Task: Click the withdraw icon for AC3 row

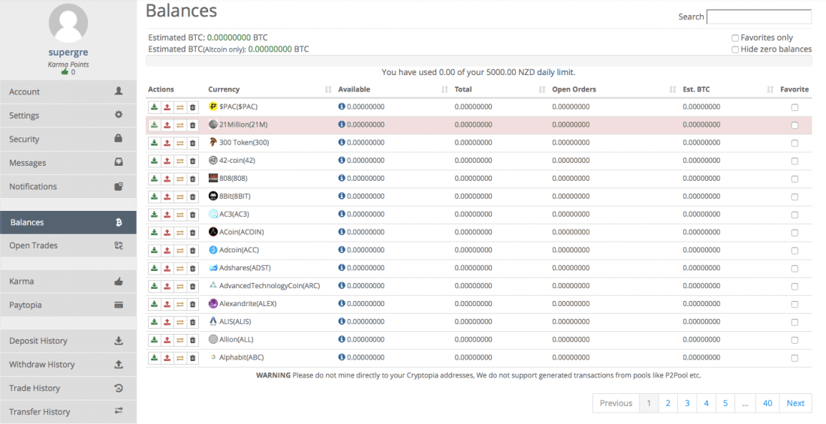Action: (167, 215)
